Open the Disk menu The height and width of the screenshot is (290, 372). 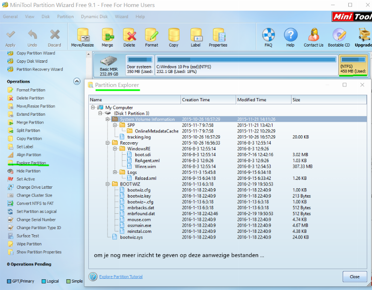(46, 17)
